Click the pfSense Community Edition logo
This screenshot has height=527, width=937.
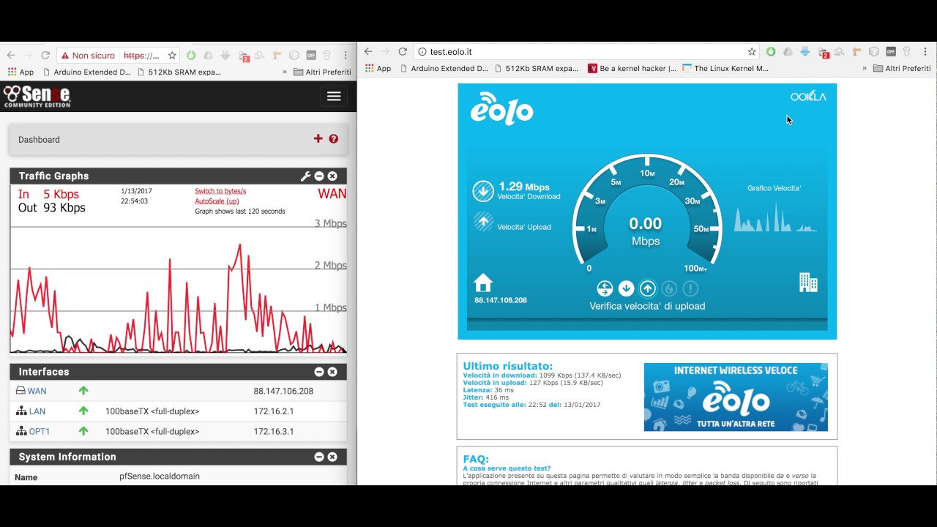pyautogui.click(x=37, y=96)
